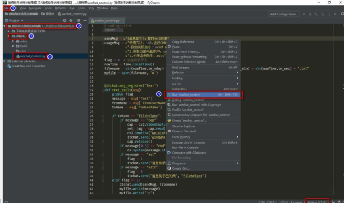
Task: Open the Tools menu
Action: [81, 8]
